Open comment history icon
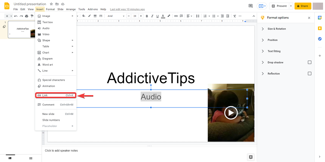 click(x=250, y=6)
